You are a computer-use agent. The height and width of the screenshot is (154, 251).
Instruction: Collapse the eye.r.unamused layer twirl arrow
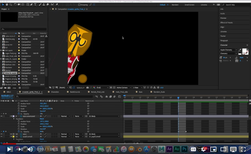click(x=11, y=116)
